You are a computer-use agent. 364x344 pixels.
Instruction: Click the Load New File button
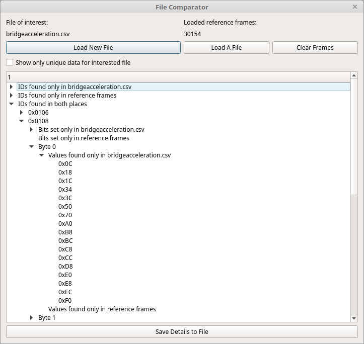93,47
